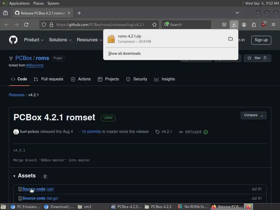Screen dimensions: 280x210
Task: Go to the Releases breadcrumb link
Action: [x=17, y=95]
